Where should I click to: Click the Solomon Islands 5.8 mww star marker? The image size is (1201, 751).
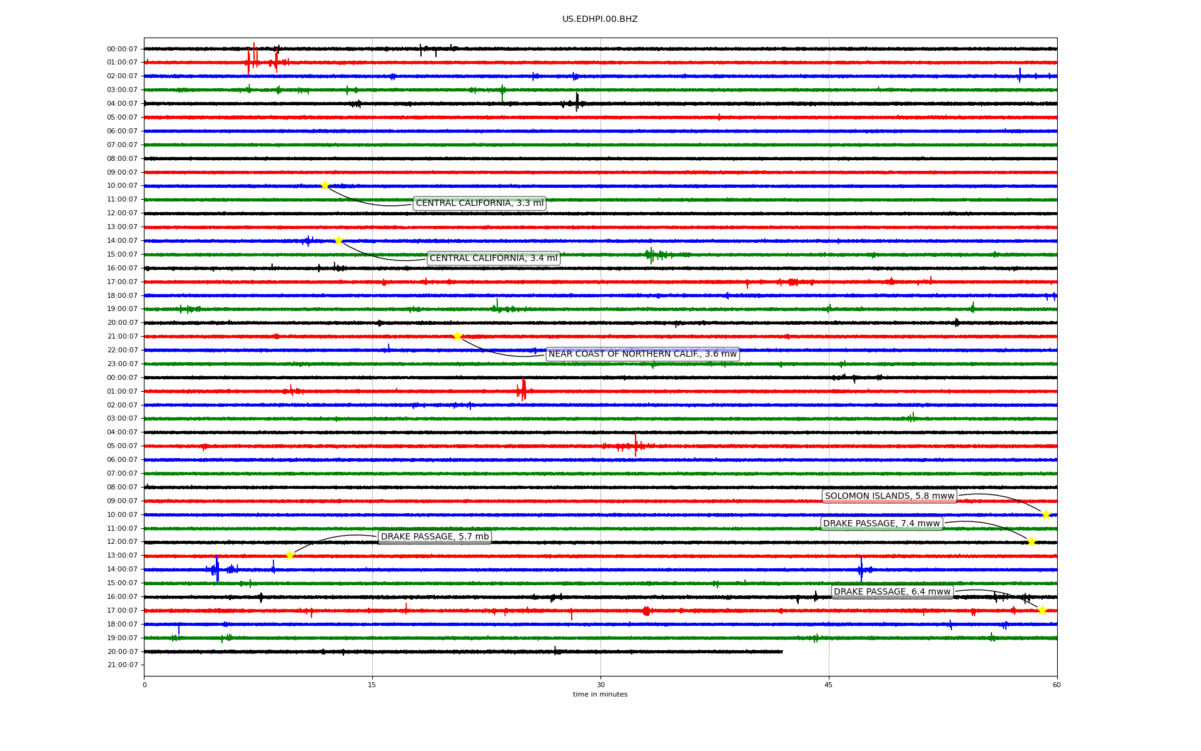(1046, 514)
